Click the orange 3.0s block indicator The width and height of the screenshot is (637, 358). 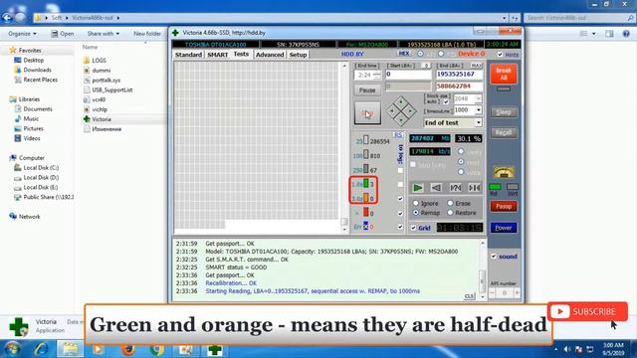(x=365, y=198)
